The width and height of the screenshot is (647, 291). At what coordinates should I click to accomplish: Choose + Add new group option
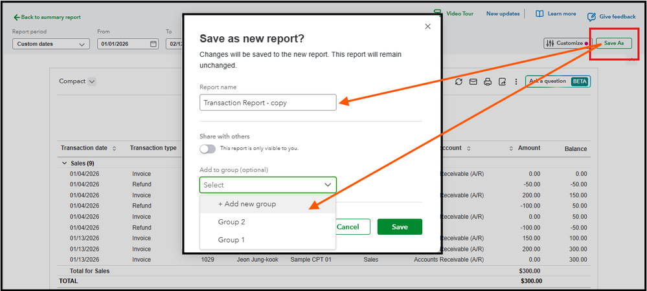(x=267, y=204)
